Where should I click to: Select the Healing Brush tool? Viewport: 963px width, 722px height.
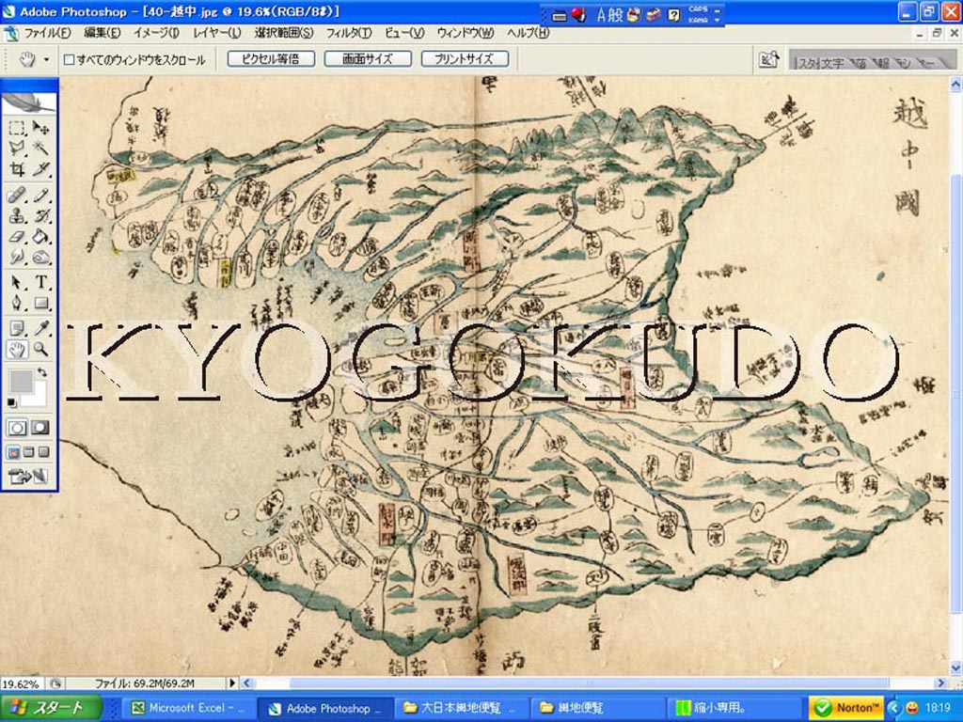[x=17, y=196]
